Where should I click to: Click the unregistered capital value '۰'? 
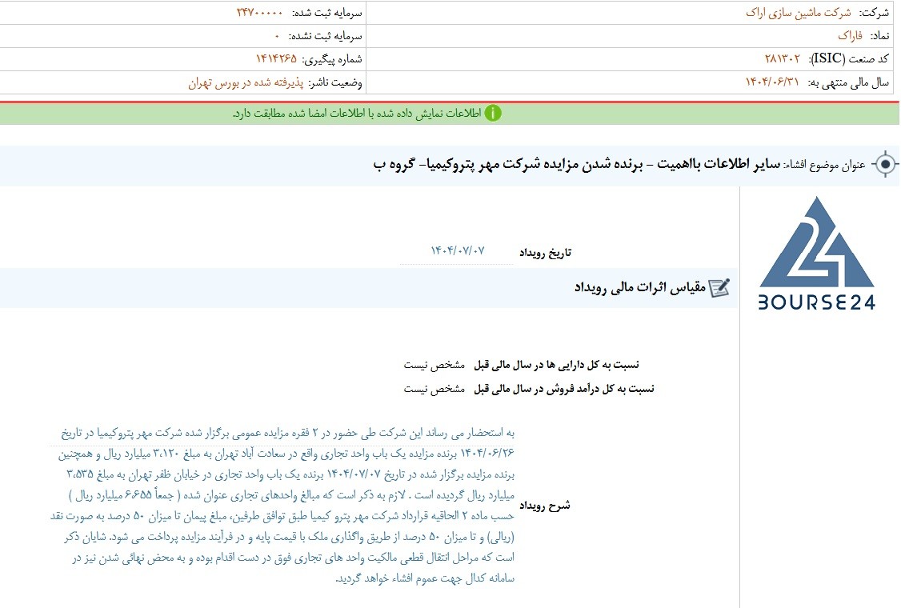pos(277,36)
